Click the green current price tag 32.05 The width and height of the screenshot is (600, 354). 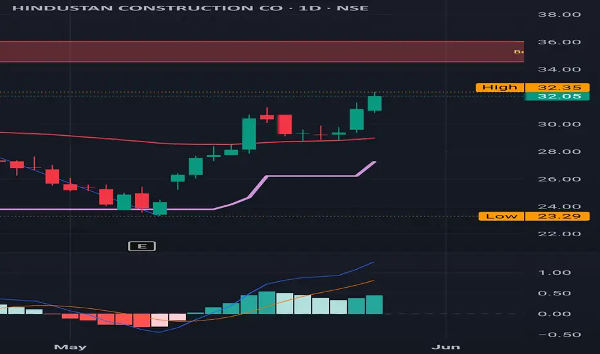557,96
